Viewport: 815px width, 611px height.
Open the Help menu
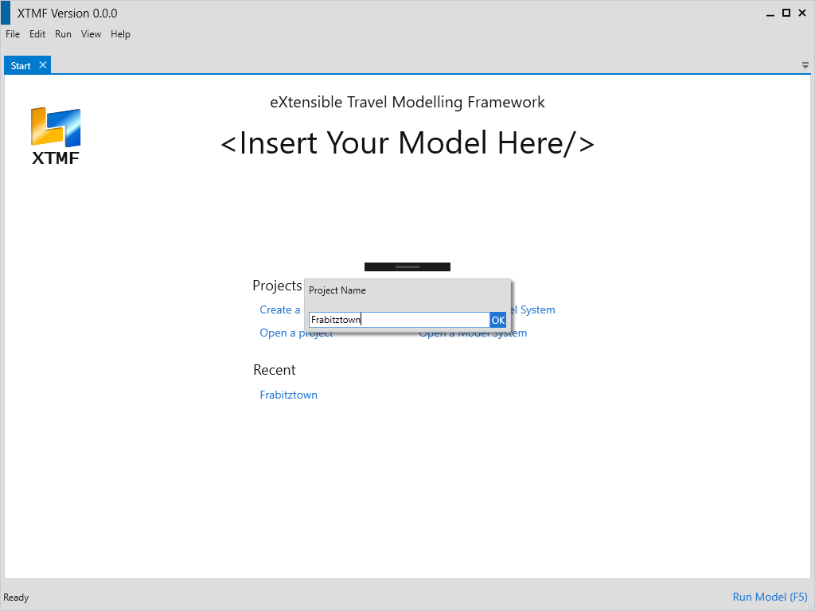coord(120,34)
